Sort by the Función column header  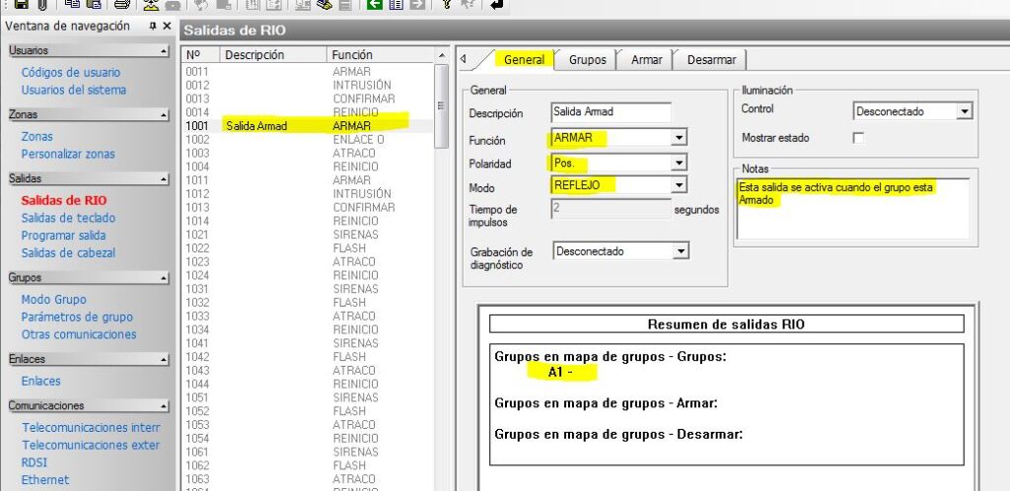pyautogui.click(x=380, y=54)
